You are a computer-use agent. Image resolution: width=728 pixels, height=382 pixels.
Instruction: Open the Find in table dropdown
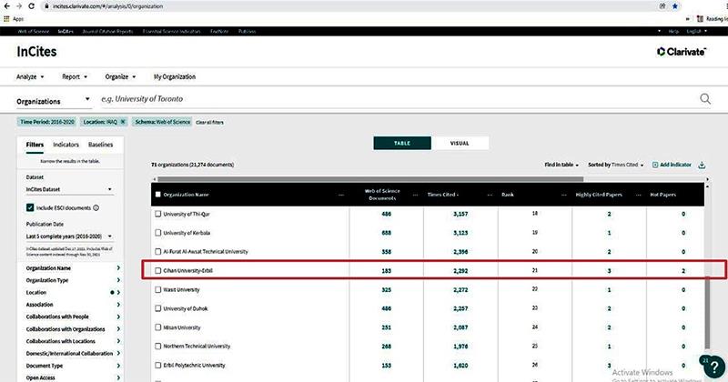point(561,165)
